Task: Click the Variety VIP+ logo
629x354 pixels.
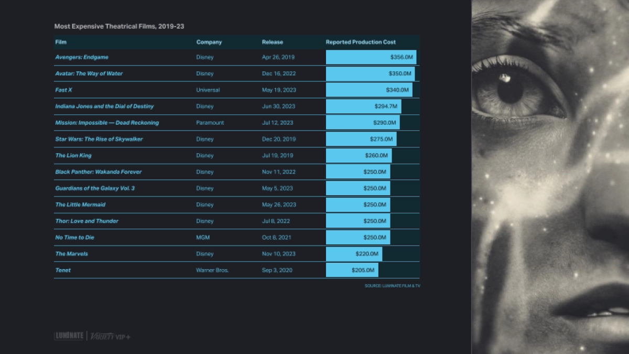Action: click(x=110, y=336)
